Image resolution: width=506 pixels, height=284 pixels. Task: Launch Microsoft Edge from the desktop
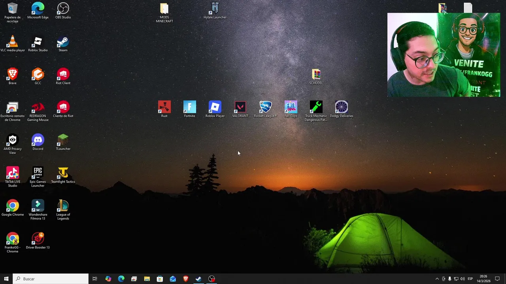coord(38,11)
